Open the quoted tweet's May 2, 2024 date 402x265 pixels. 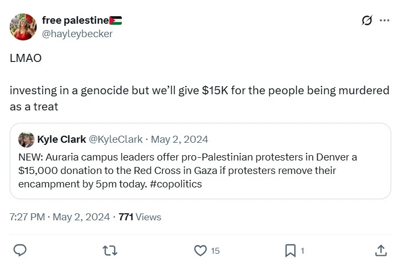coord(179,140)
